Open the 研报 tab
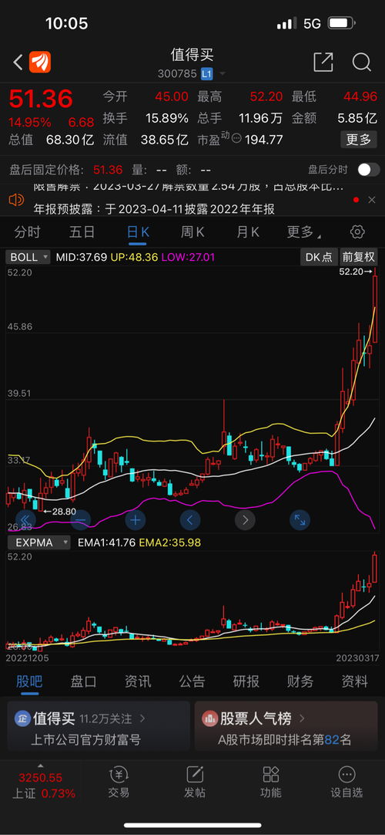The height and width of the screenshot is (835, 385). point(246,681)
